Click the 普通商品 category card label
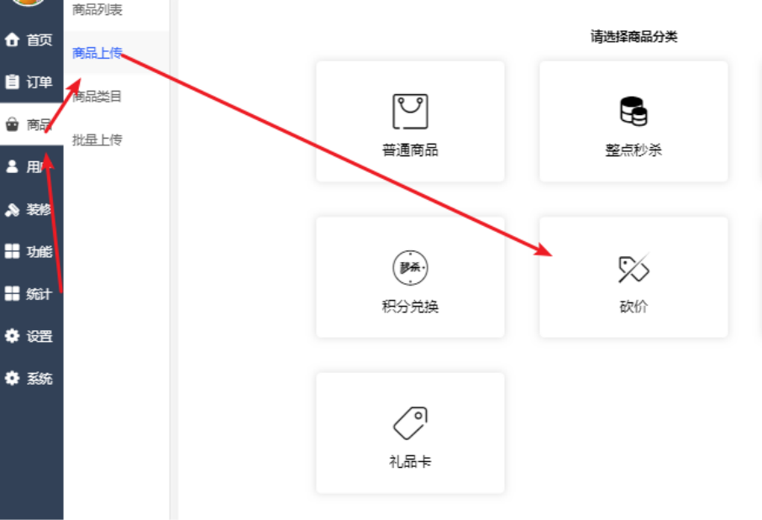 [410, 150]
